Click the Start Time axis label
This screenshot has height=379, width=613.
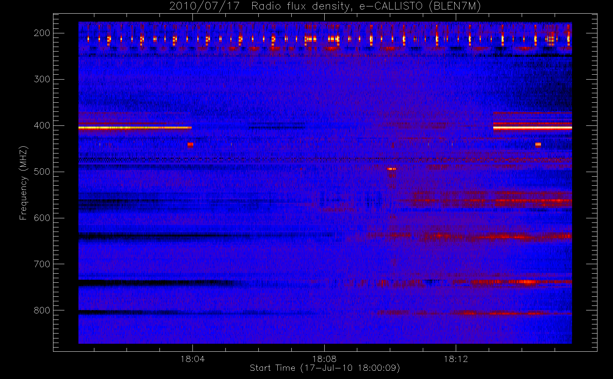325,368
